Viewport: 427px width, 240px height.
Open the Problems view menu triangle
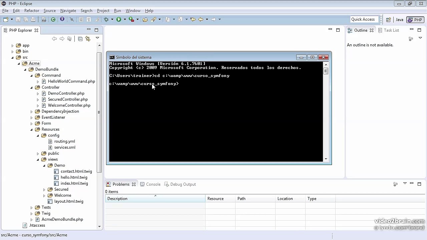point(405,183)
